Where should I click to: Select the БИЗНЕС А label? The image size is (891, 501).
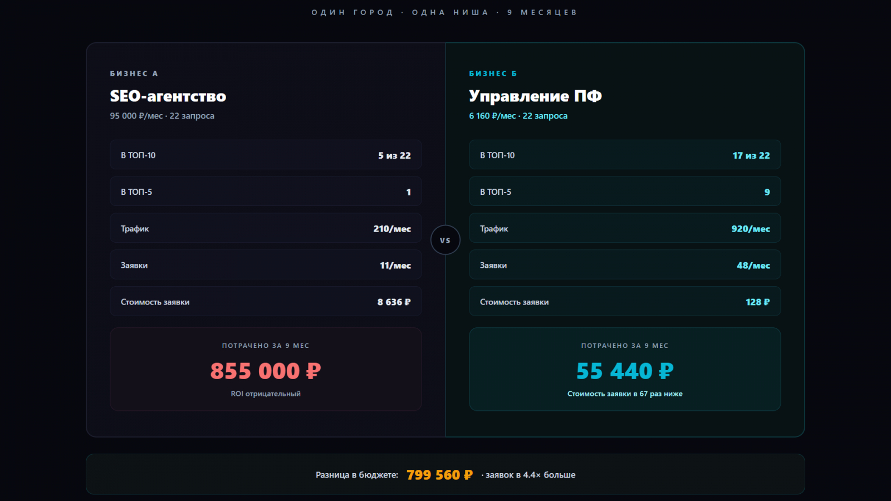coord(134,73)
